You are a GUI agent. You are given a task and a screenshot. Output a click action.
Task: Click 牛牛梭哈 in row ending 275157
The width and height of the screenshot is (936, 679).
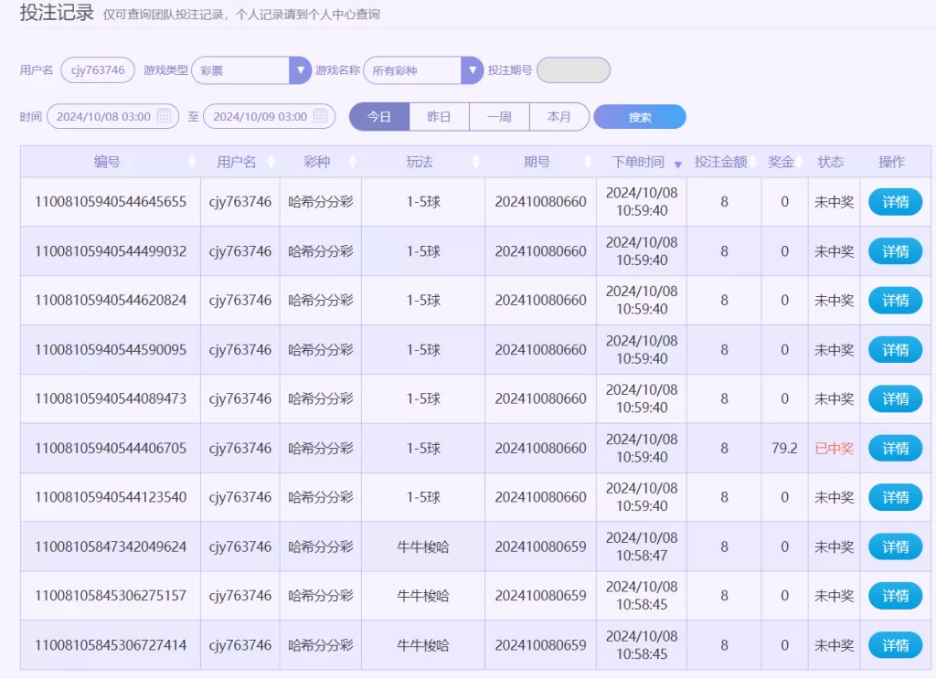423,596
